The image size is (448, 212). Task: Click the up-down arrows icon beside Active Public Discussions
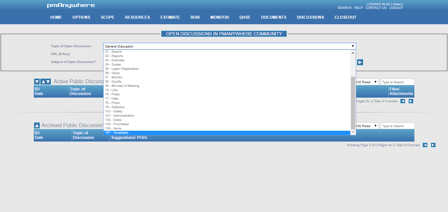point(46,82)
